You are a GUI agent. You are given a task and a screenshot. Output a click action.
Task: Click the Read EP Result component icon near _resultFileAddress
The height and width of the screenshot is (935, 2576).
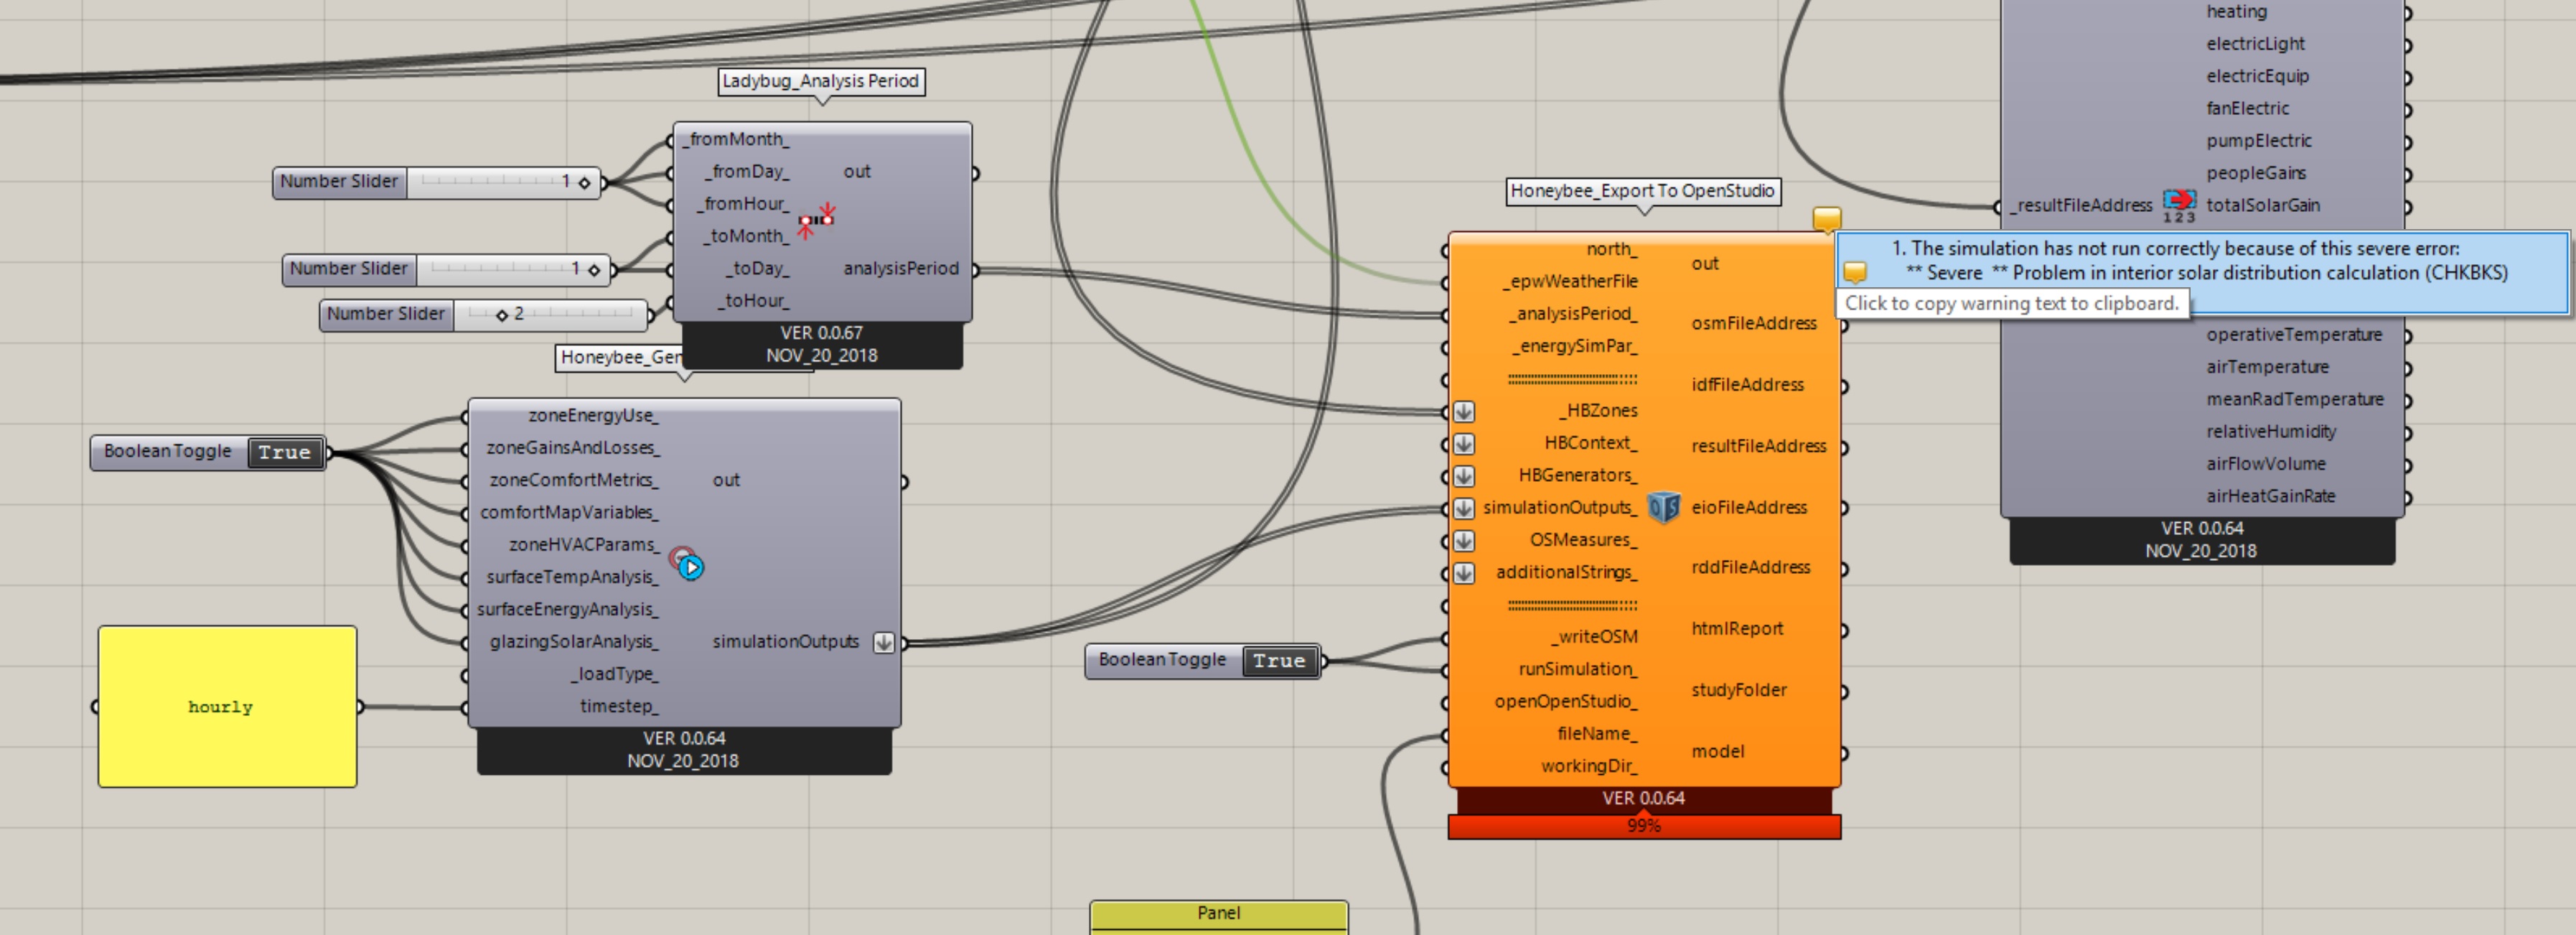click(x=2179, y=205)
